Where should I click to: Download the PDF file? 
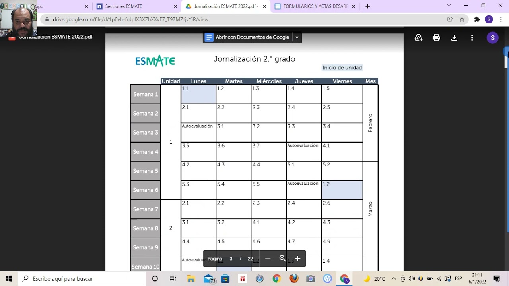click(454, 38)
